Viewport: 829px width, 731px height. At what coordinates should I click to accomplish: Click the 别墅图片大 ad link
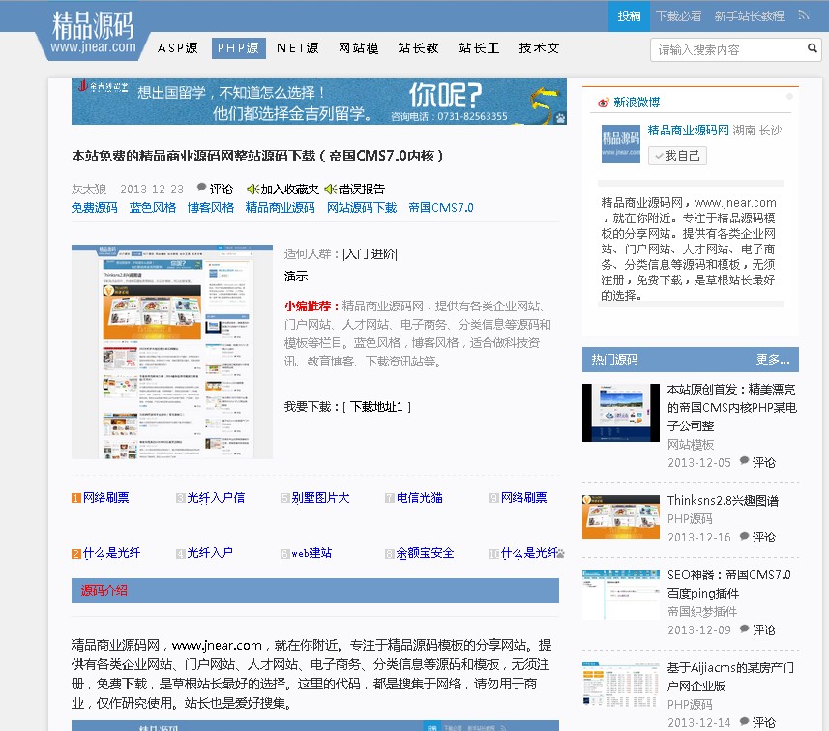(320, 497)
